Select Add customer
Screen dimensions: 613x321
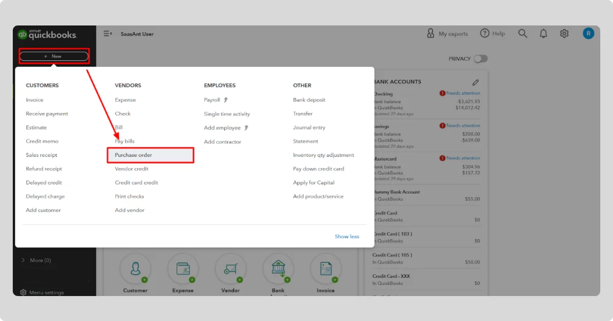(43, 210)
